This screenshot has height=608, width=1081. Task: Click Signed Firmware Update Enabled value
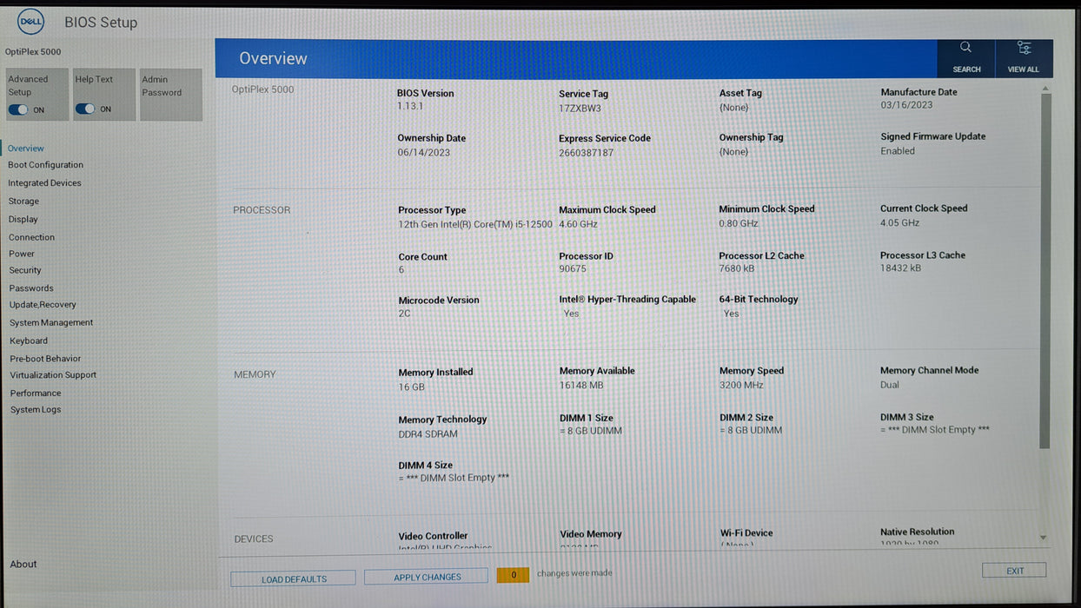point(898,151)
